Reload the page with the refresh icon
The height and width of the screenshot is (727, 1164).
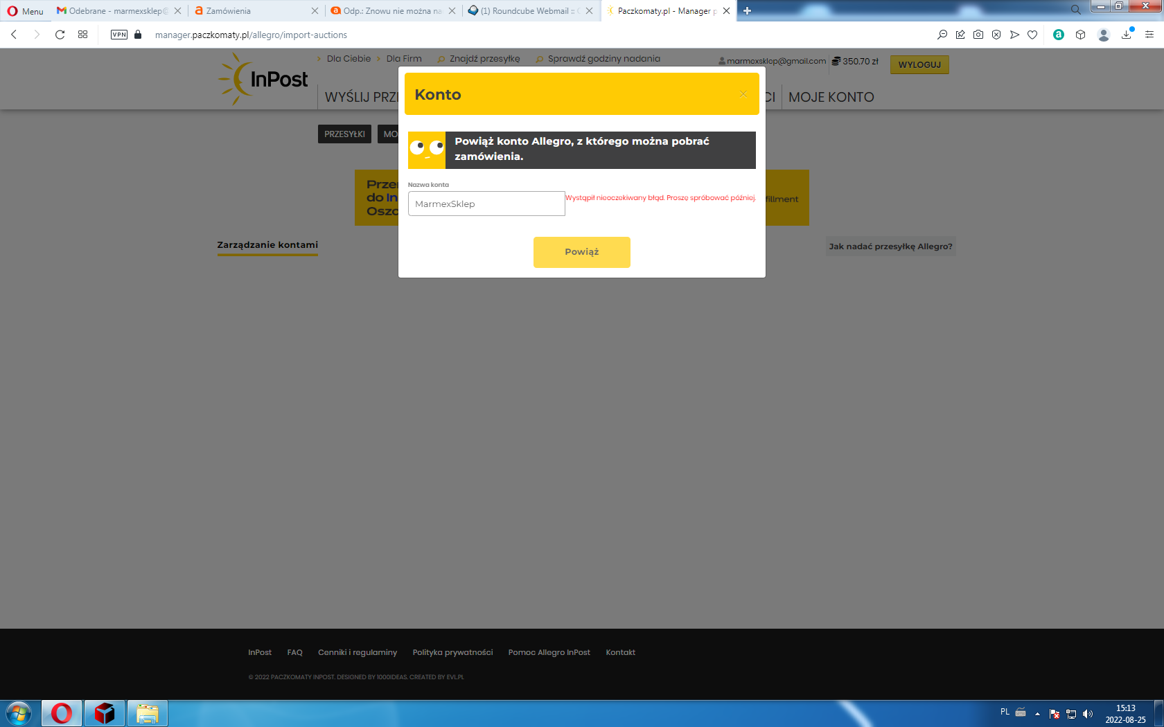pyautogui.click(x=60, y=35)
